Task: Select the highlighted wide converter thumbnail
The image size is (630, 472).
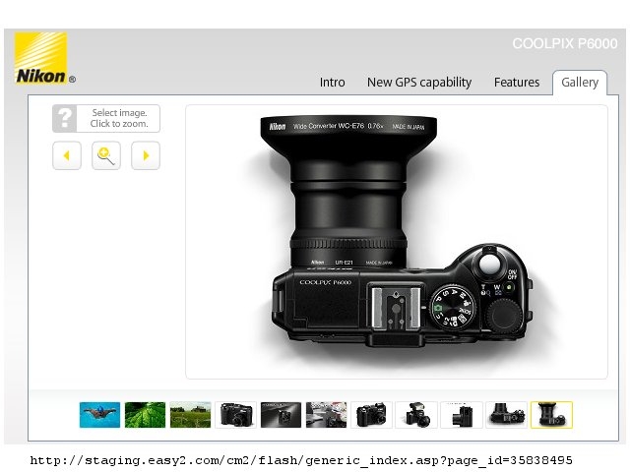Action: pos(551,415)
